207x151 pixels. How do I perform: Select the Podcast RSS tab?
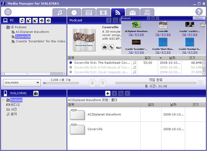tap(118, 12)
